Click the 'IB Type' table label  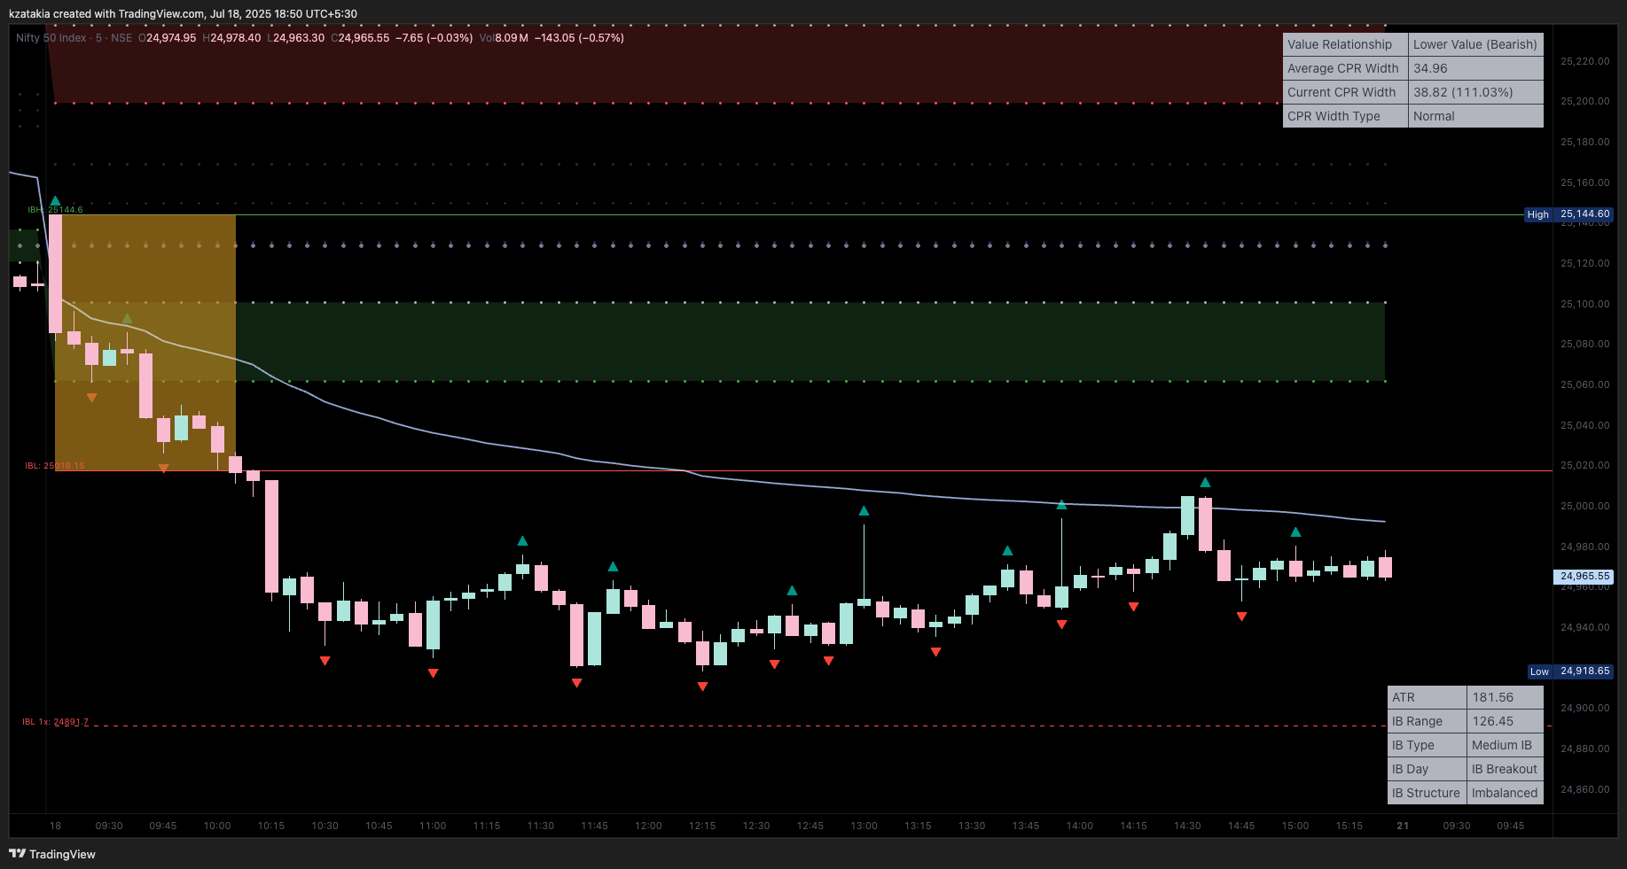[1427, 745]
